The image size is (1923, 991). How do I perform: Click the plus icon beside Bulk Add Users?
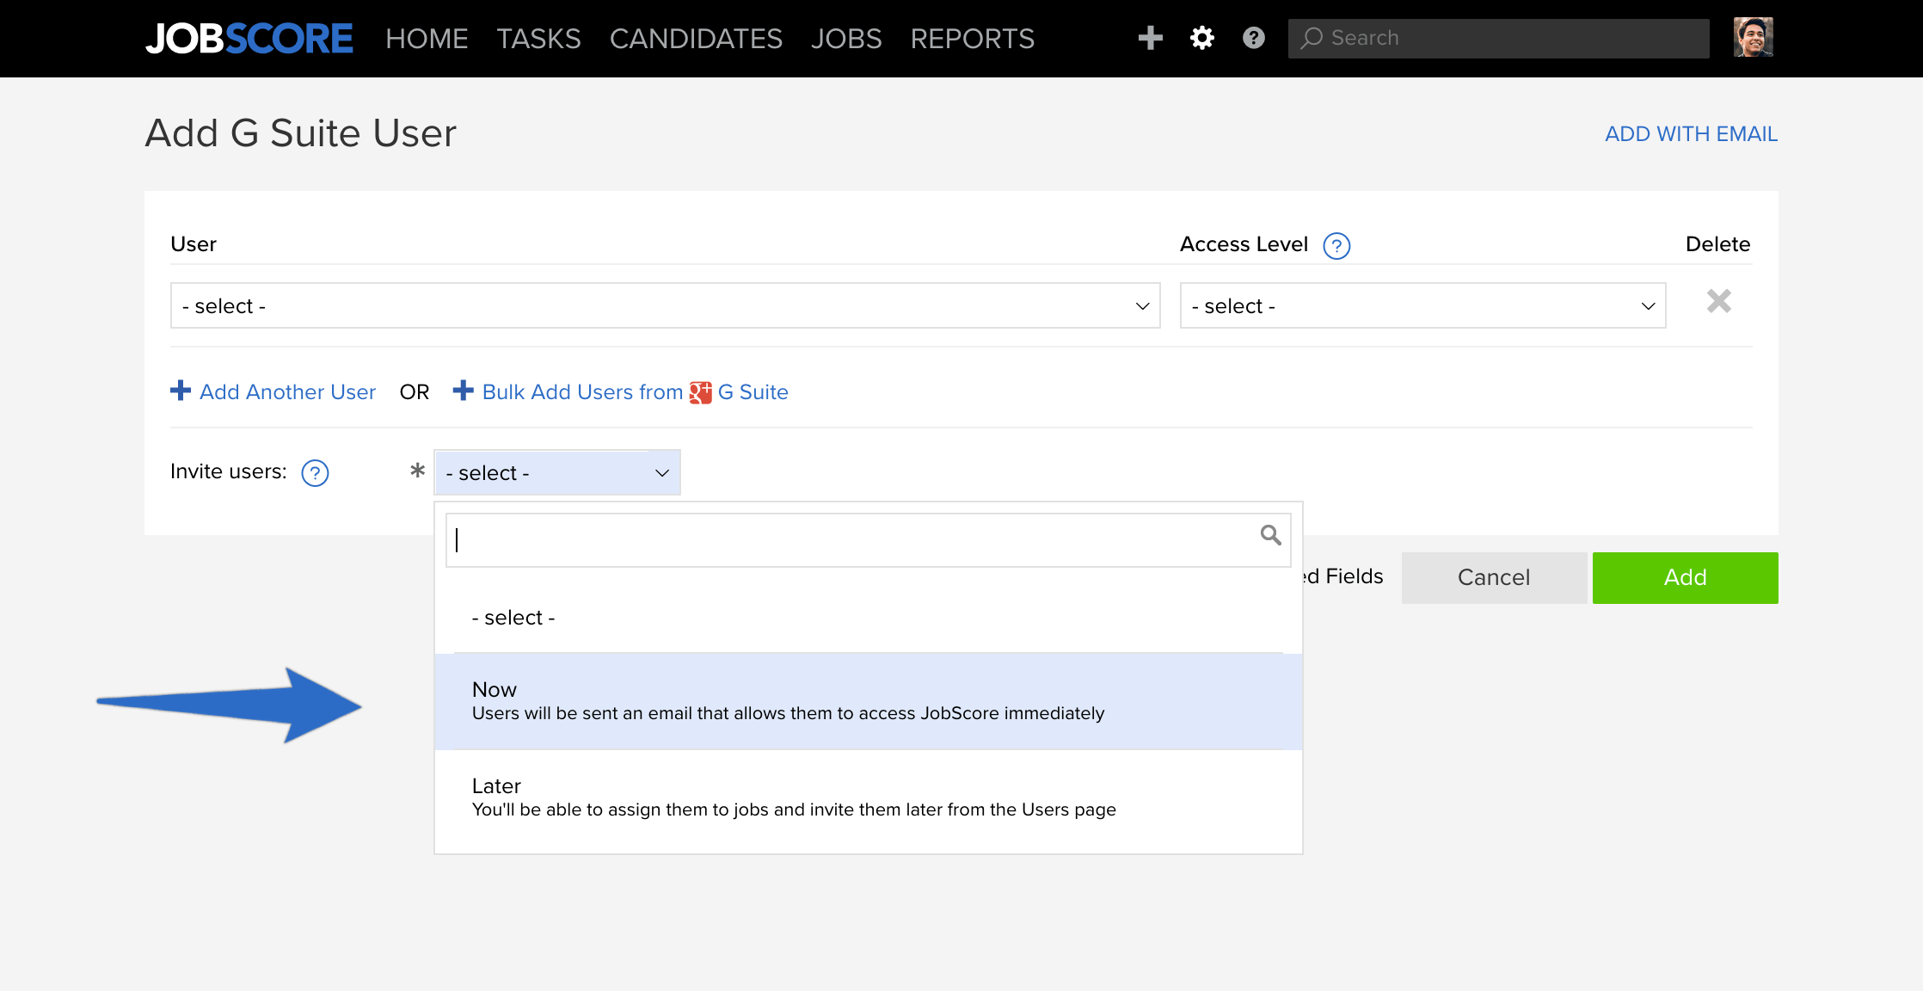(x=463, y=391)
